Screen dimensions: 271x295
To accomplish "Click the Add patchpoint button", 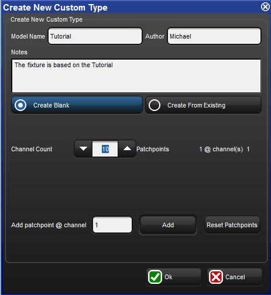I will 168,225.
